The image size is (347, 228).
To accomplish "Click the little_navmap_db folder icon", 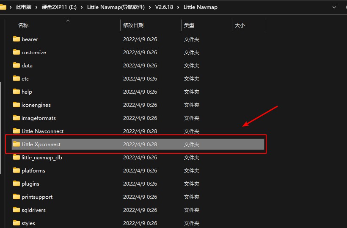I will (17, 157).
